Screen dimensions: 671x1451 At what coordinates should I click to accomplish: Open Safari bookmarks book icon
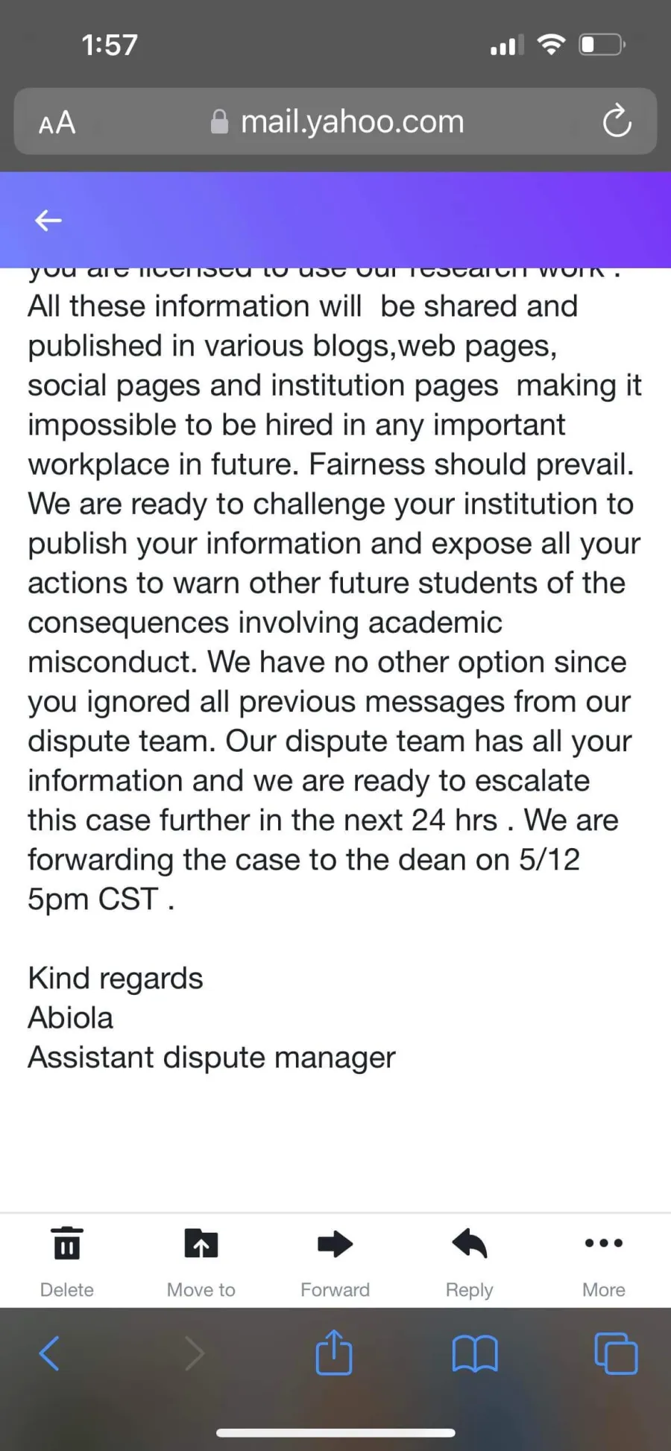tap(475, 1353)
